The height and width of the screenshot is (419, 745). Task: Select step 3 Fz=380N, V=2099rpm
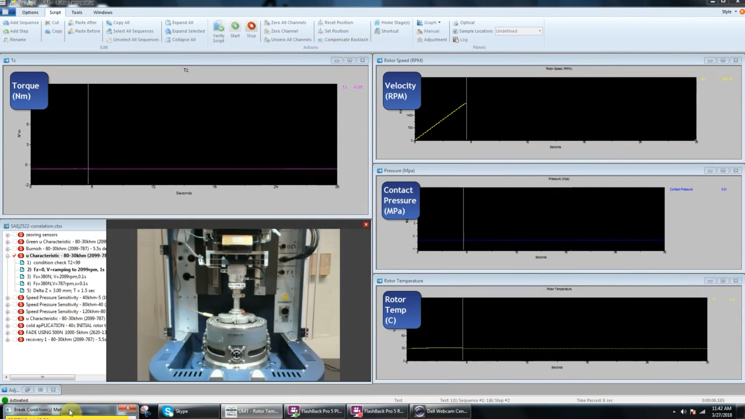coord(56,277)
